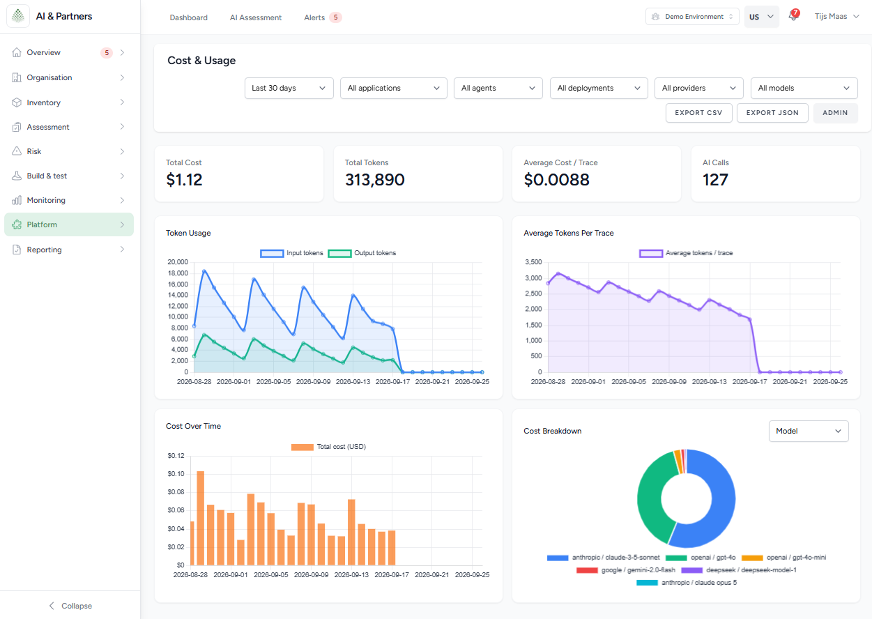
Task: Open the Tijs Maas user menu
Action: pyautogui.click(x=836, y=17)
